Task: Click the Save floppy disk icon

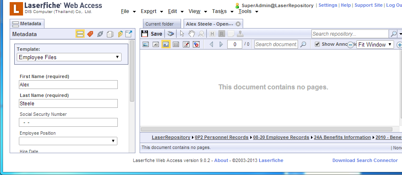Action: point(145,34)
